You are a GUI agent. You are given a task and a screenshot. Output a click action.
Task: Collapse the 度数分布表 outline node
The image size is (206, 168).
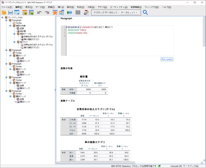pos(11,26)
